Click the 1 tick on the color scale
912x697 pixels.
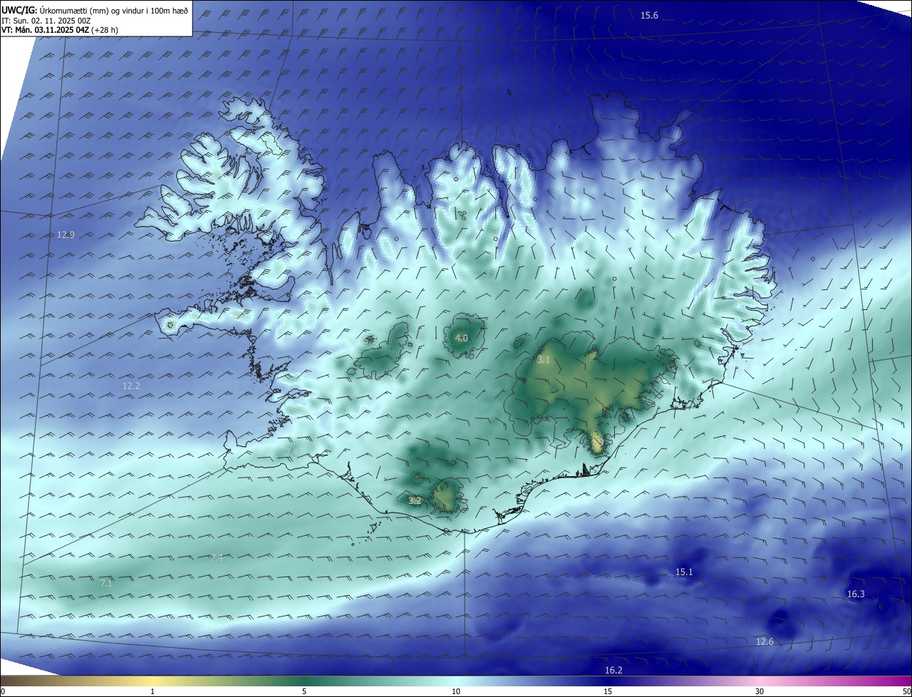(x=152, y=691)
